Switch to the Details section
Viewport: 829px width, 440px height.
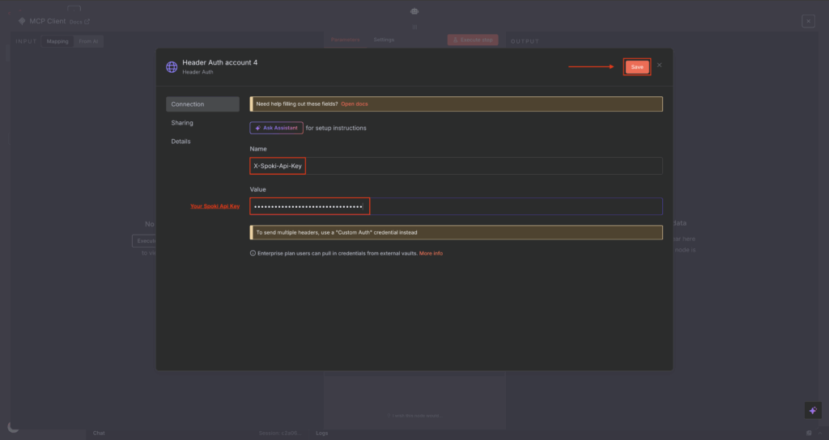(x=181, y=142)
